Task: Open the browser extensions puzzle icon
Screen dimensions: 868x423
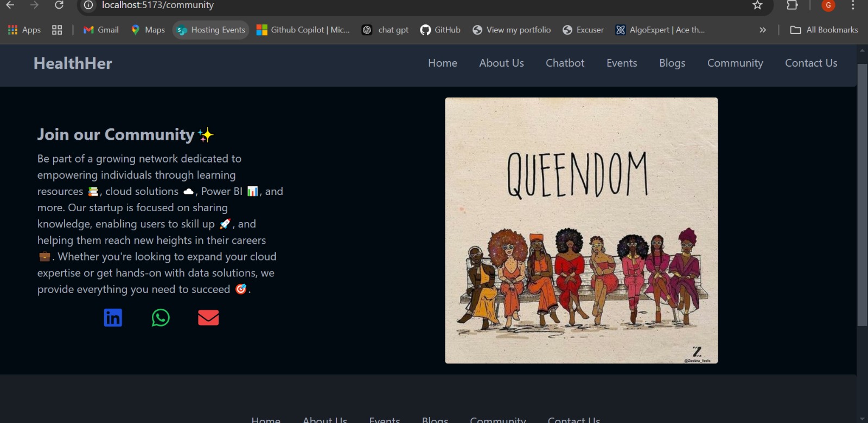Action: tap(792, 5)
